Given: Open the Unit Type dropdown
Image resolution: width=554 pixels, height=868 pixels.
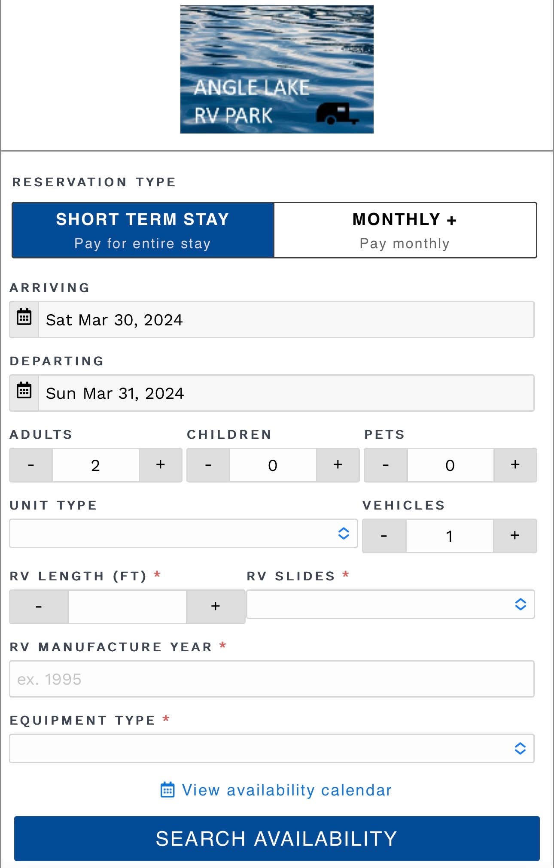Looking at the screenshot, I should 183,534.
